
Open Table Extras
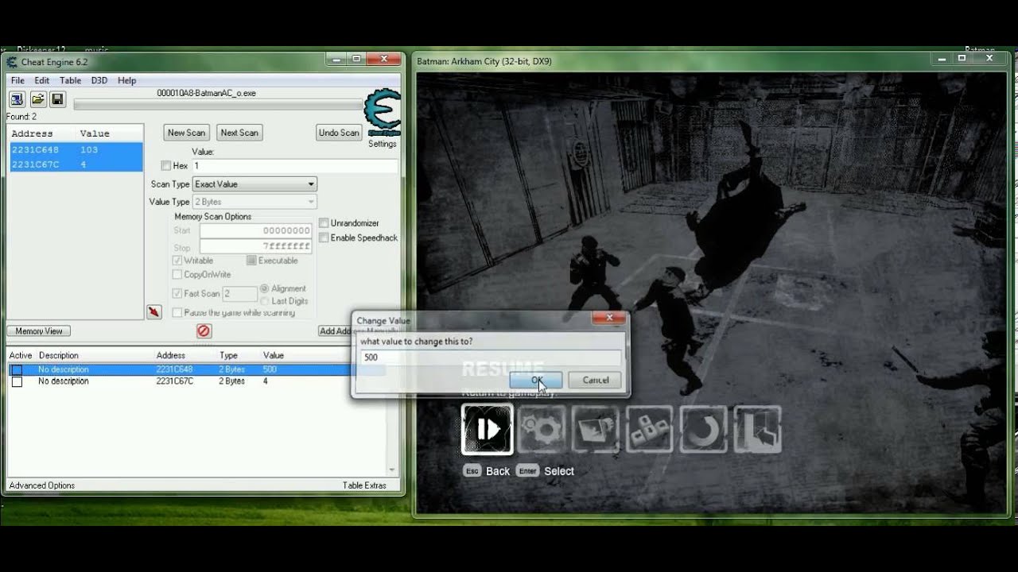tap(364, 485)
